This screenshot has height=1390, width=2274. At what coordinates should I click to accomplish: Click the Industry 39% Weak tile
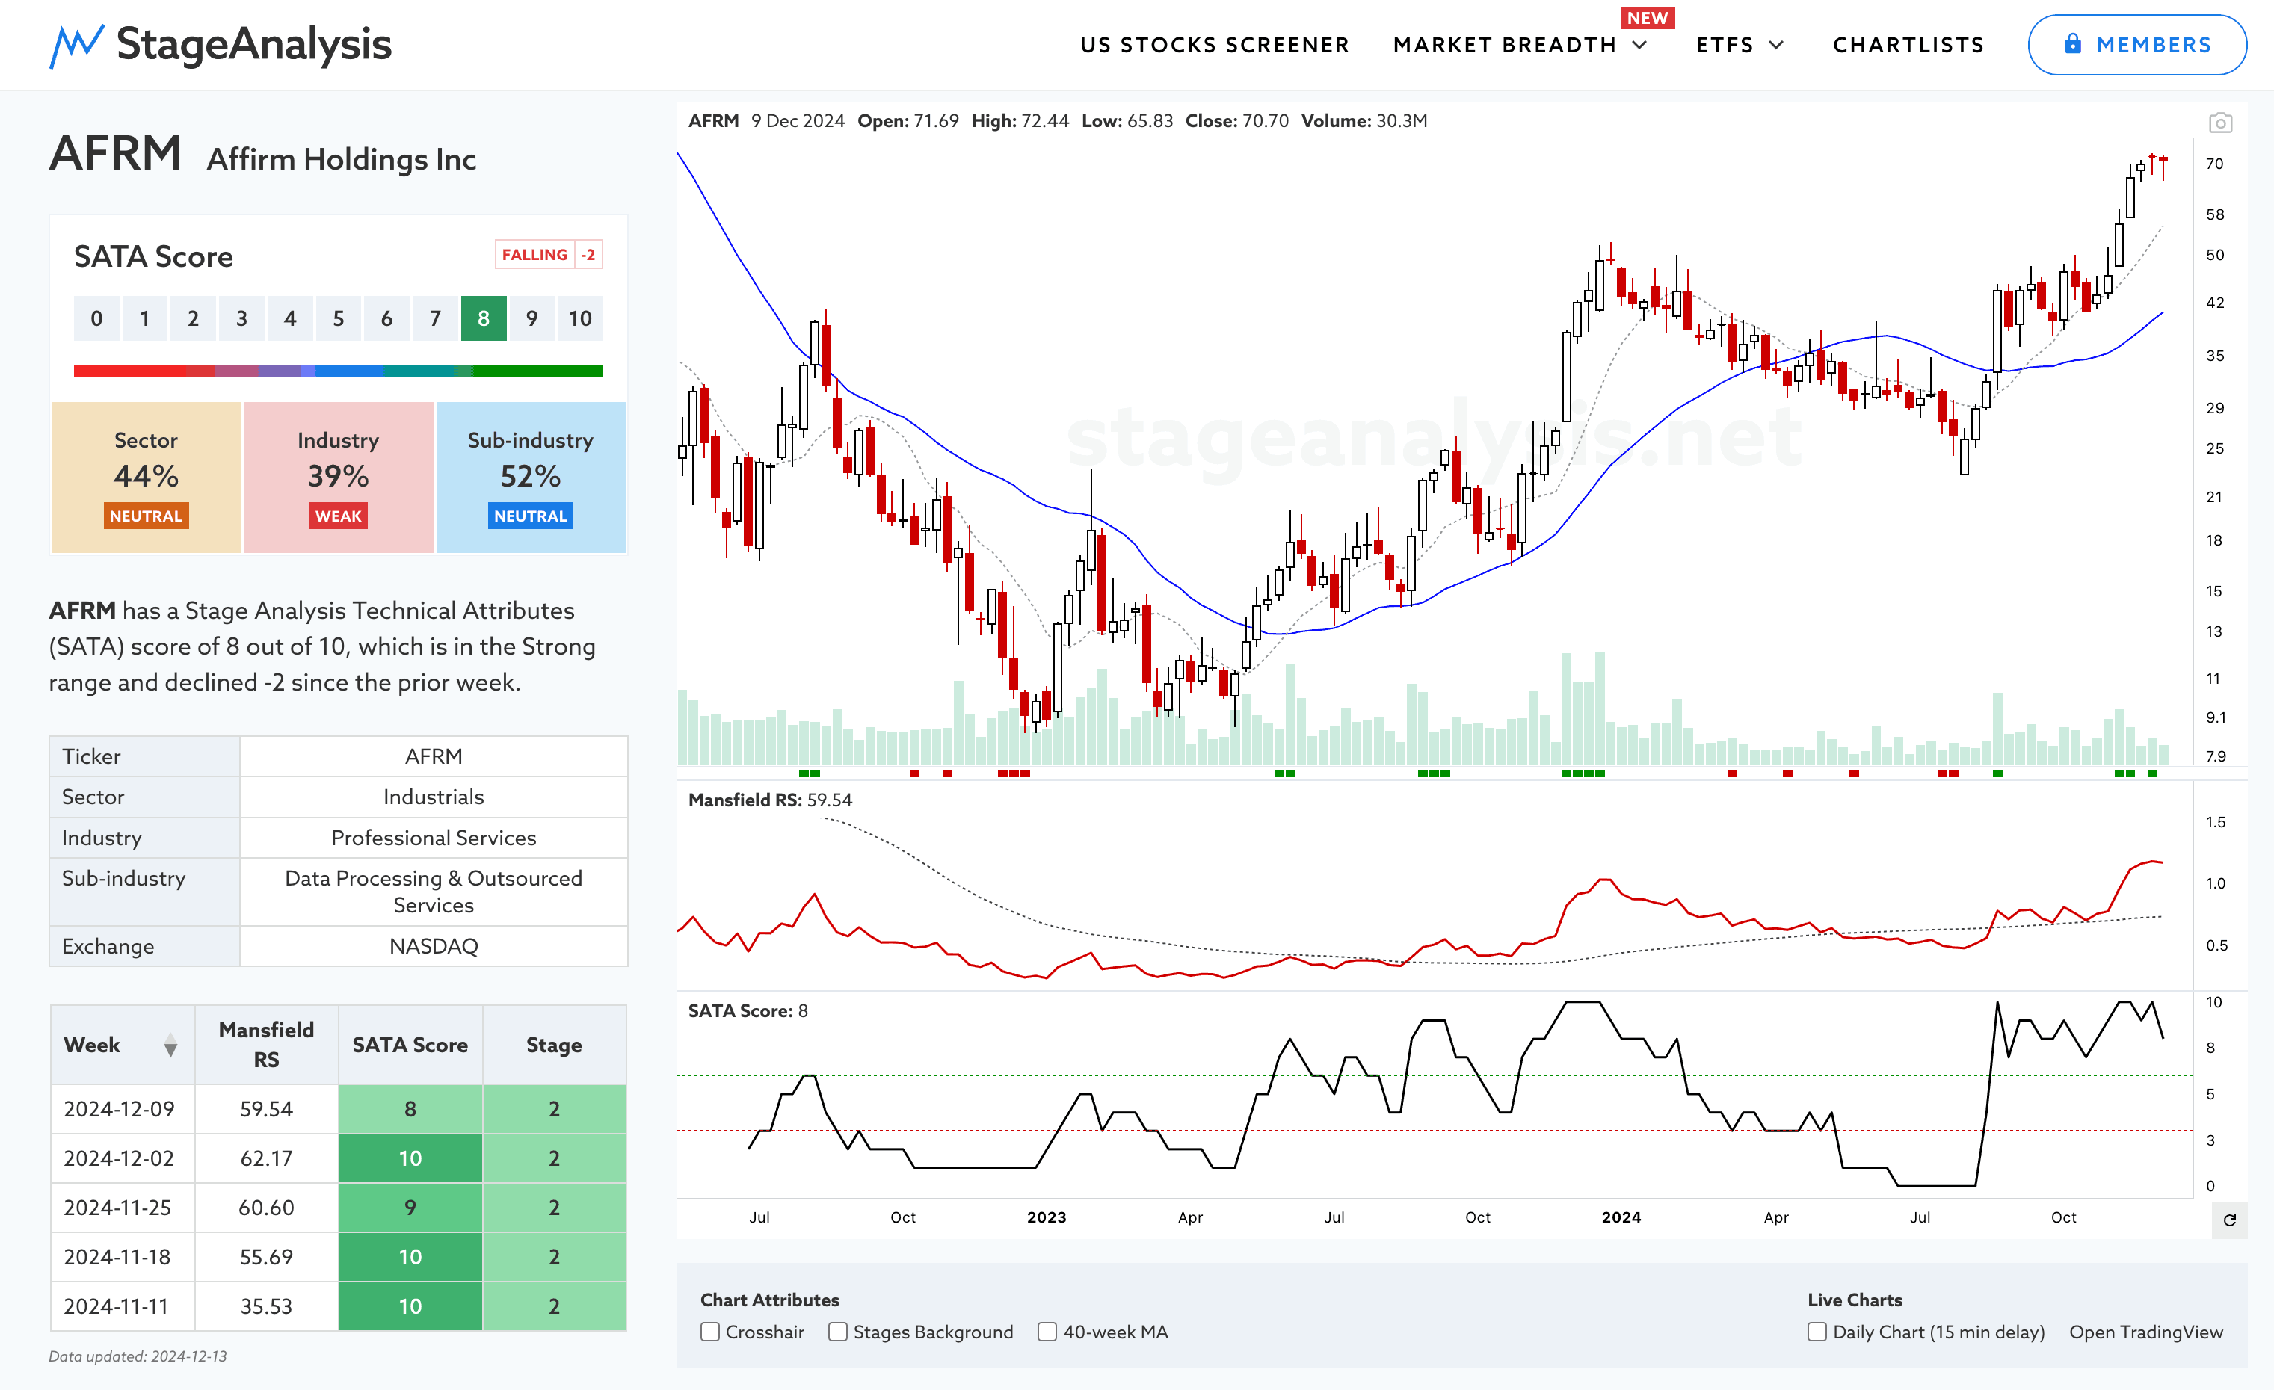[338, 478]
